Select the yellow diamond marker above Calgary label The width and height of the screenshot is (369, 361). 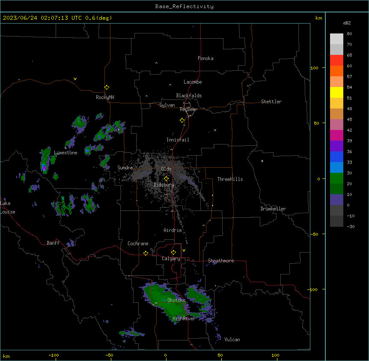click(x=173, y=253)
